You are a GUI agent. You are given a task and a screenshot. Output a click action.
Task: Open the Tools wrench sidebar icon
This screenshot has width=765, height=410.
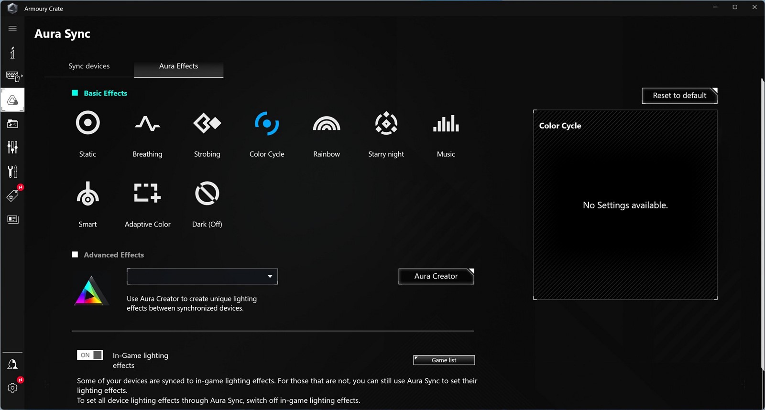pos(12,171)
